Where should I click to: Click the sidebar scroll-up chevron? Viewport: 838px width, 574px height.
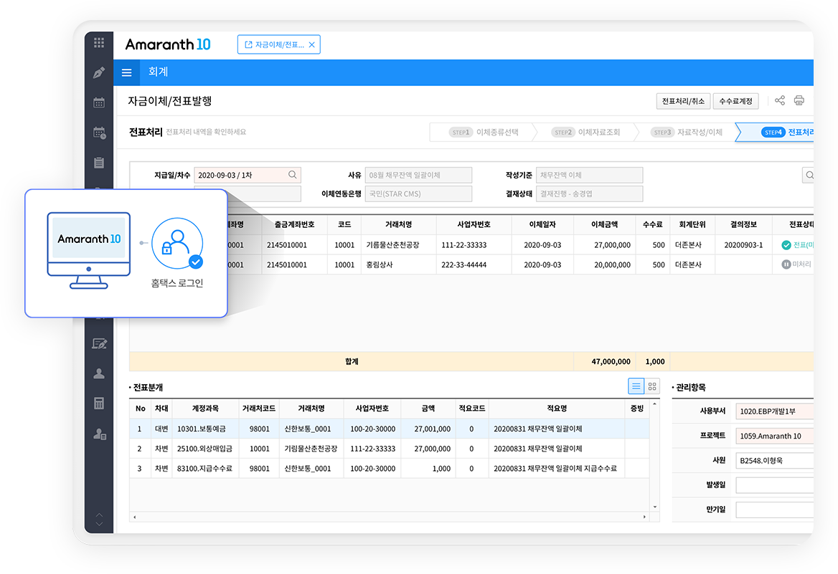tap(99, 515)
